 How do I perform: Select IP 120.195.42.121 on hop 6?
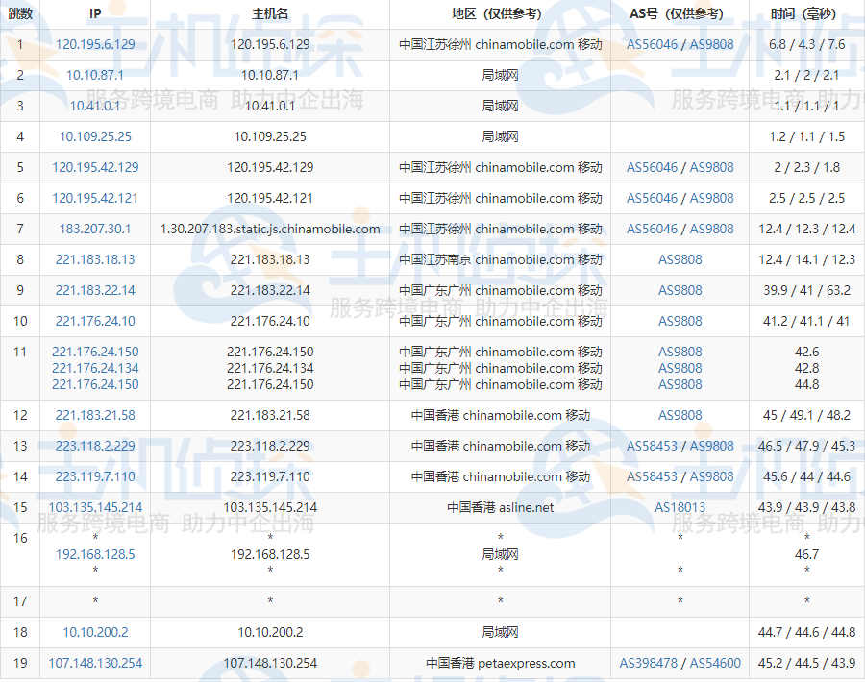click(93, 198)
